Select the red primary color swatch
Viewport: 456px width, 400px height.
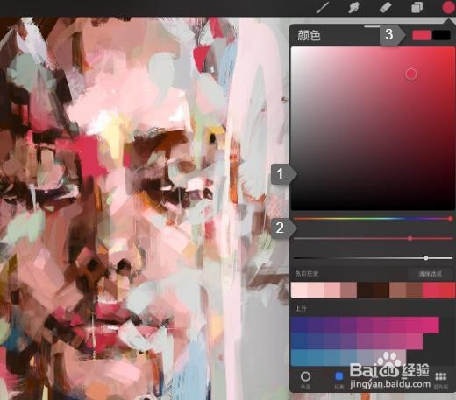421,35
